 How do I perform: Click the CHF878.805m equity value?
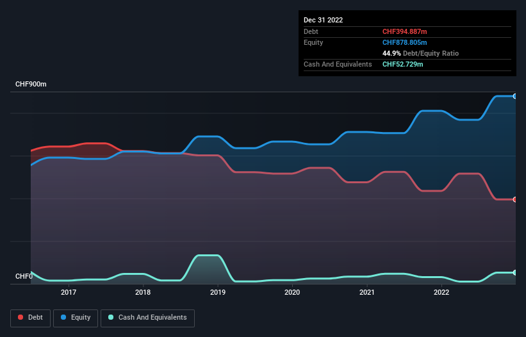(x=404, y=42)
